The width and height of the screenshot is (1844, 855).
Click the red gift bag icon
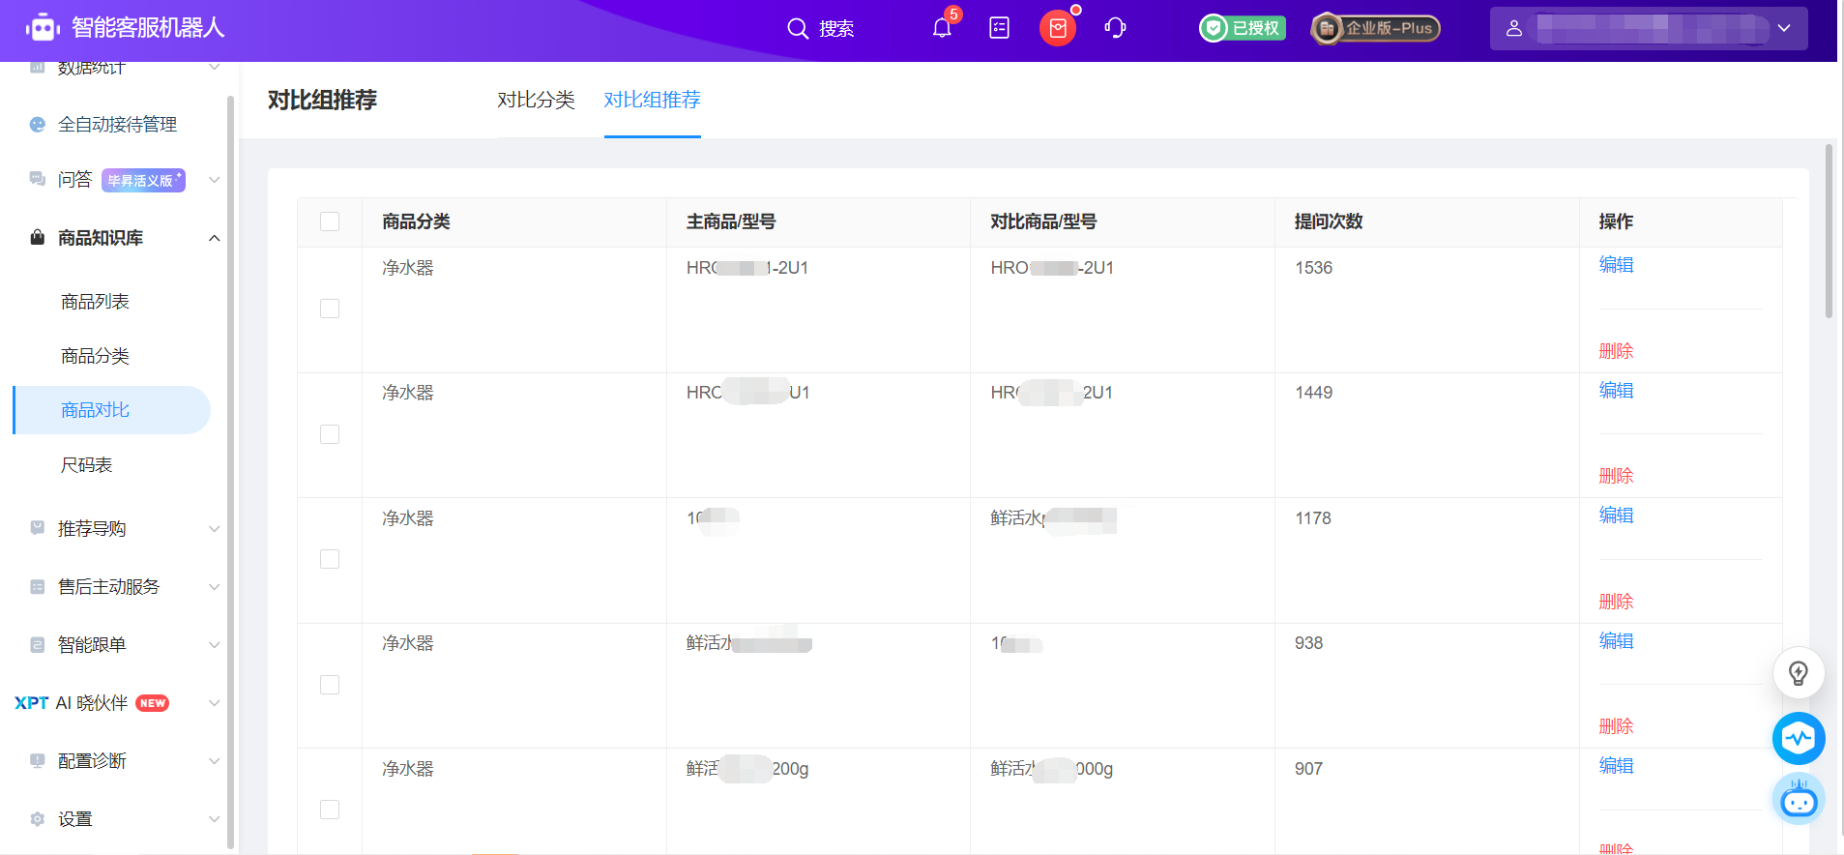1058,28
